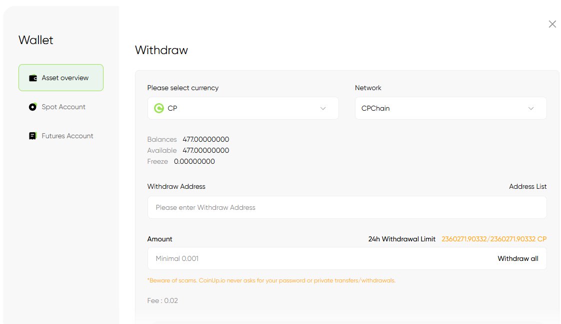Click the Please select currency label

tap(183, 88)
